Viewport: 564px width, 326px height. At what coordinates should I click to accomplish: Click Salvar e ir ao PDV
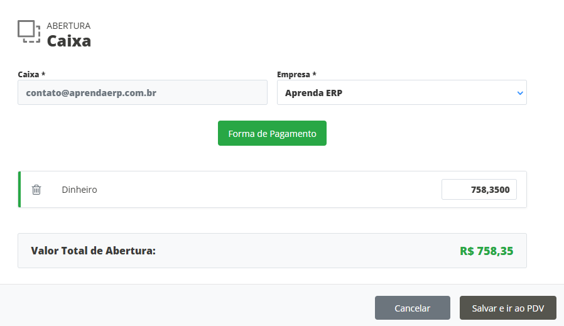507,308
